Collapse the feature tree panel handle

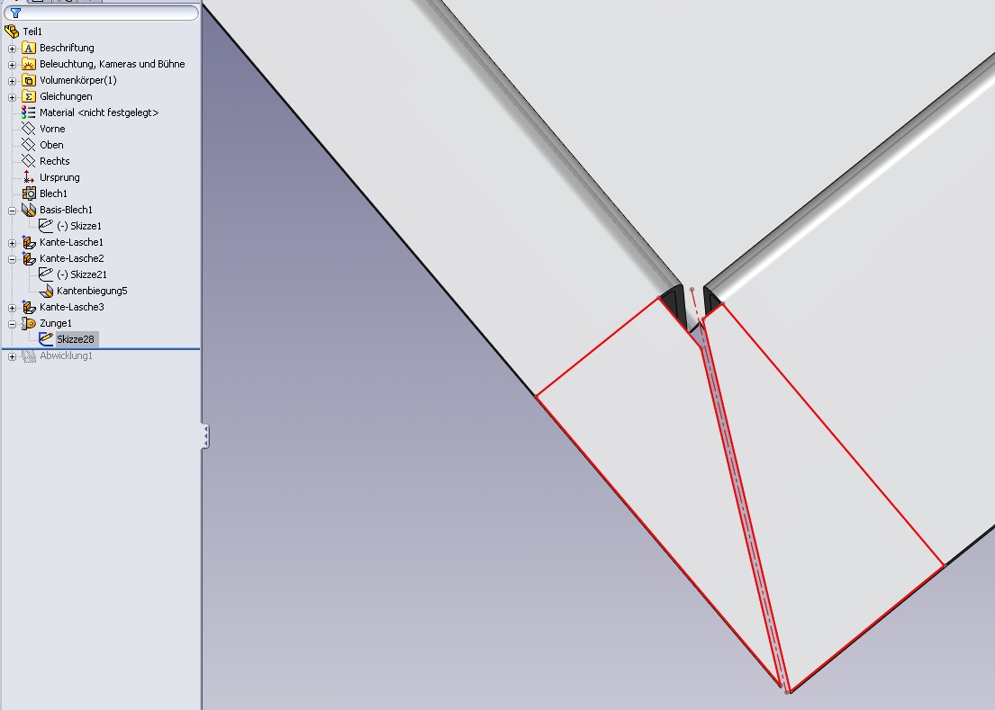[205, 436]
